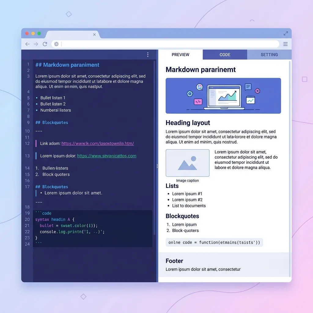Click the 'syntax headin A {' code line
This screenshot has width=313, height=313.
[55, 219]
